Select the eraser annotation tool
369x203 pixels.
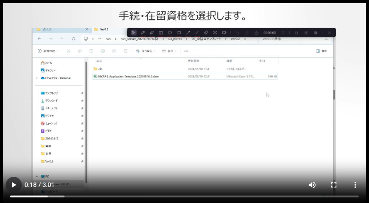pos(206,33)
